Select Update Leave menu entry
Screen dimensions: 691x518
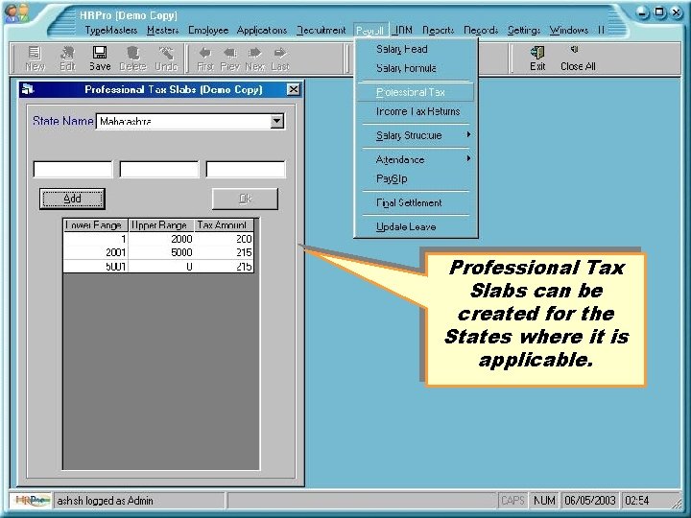pos(416,226)
